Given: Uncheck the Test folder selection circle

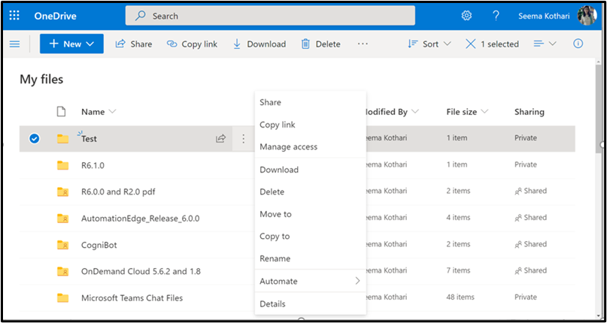Looking at the screenshot, I should coord(34,138).
